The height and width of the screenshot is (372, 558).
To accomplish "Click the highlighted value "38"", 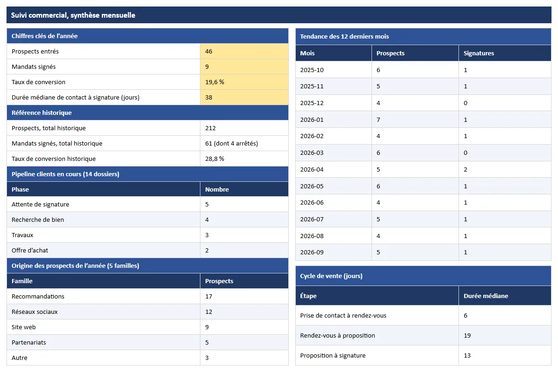I will (x=244, y=97).
